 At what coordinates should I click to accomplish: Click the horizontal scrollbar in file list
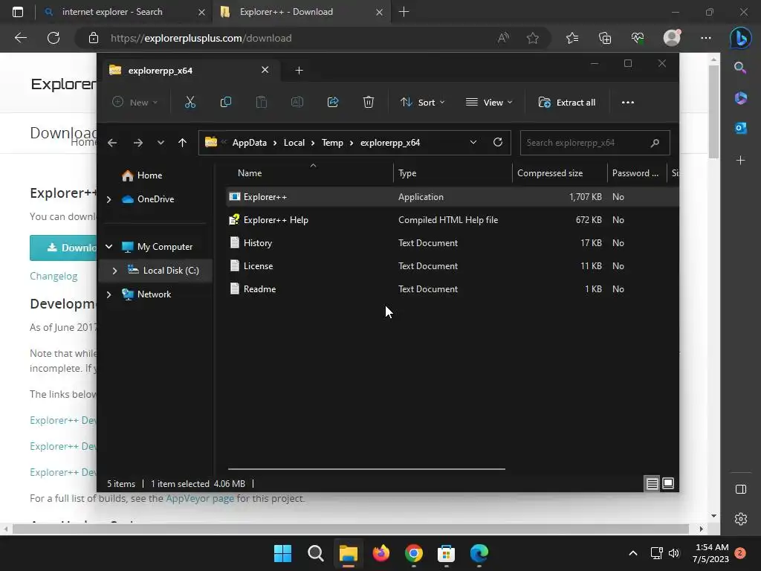(366, 469)
